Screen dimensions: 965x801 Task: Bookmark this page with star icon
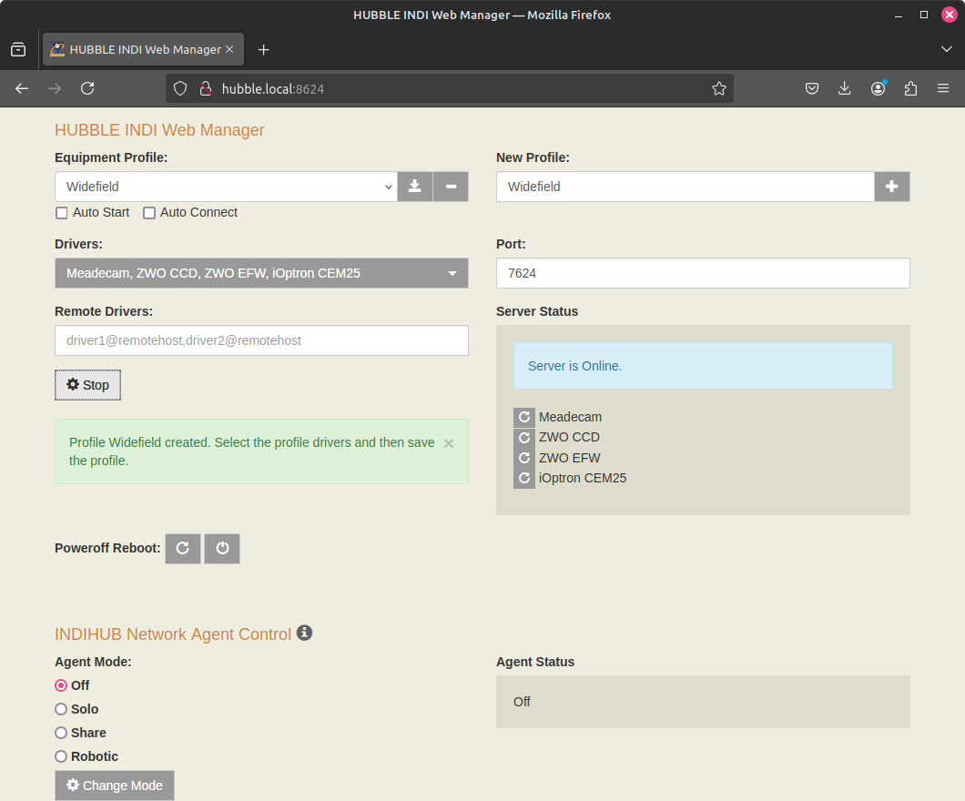(x=719, y=88)
